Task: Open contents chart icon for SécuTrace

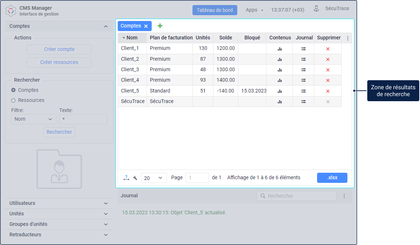Action: (x=280, y=102)
